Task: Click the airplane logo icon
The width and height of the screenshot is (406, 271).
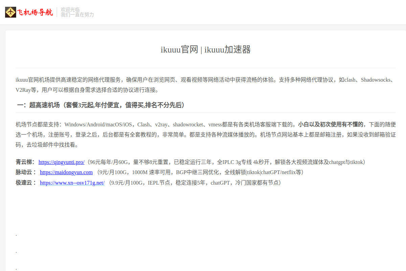Action: tap(10, 12)
